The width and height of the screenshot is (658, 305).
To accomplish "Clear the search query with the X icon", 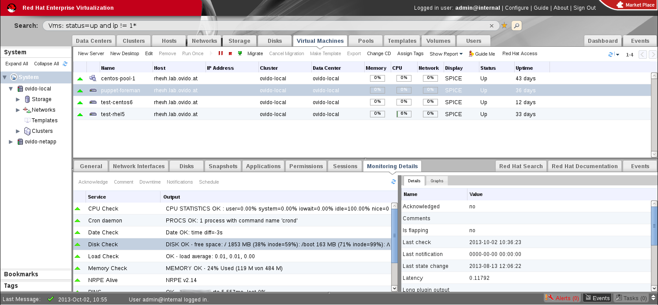I will (x=492, y=26).
